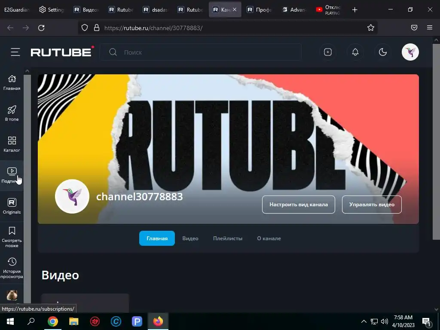
Task: Open the Firefox application menu
Action: pyautogui.click(x=430, y=27)
